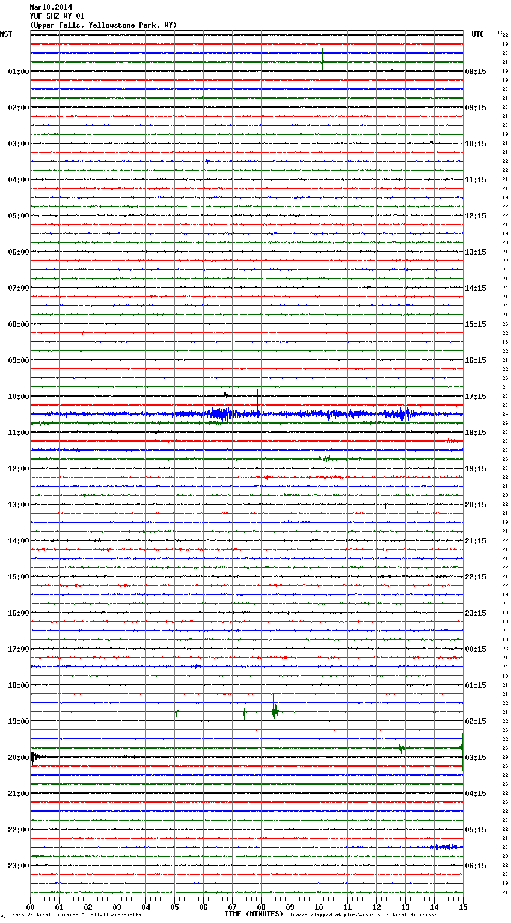
Task: Click the TIME (MINUTES) axis title
Action: pyautogui.click(x=254, y=914)
